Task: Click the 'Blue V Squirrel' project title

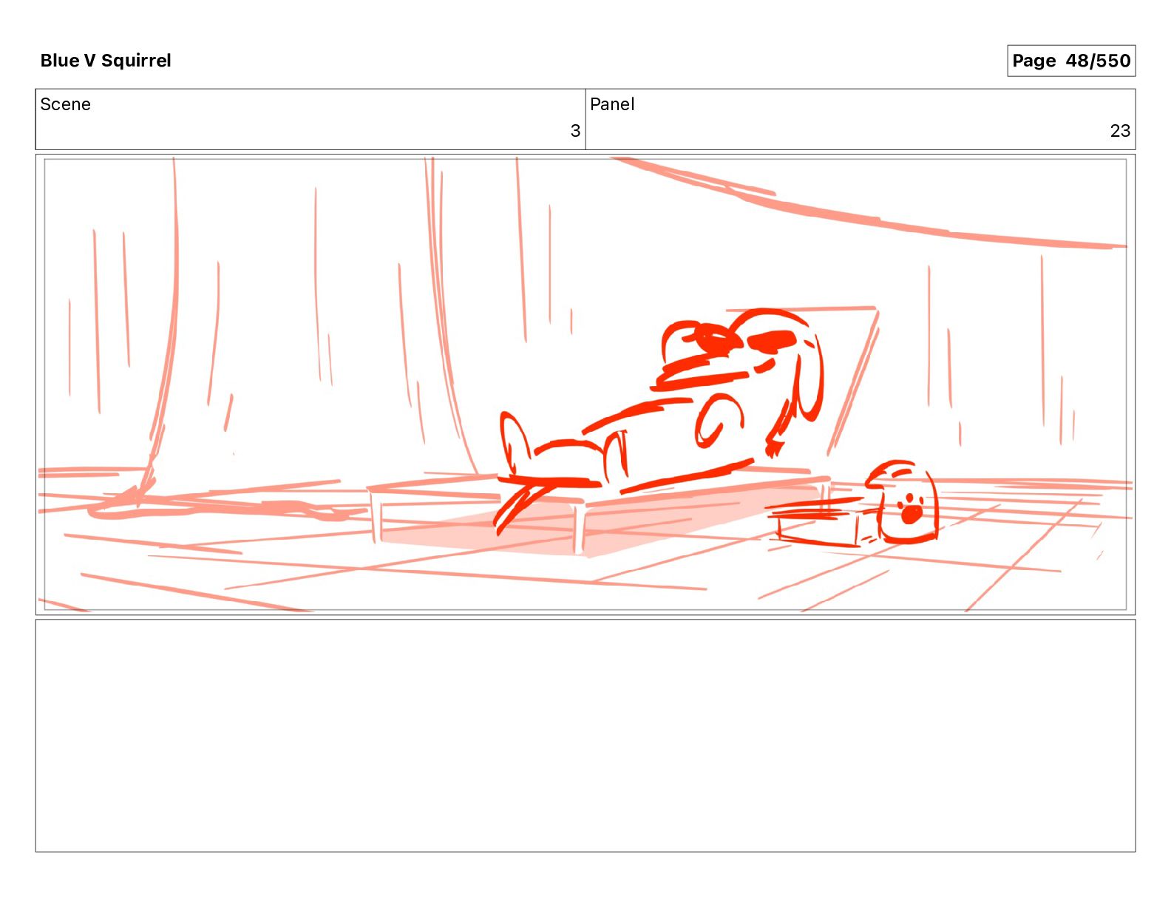Action: [106, 61]
